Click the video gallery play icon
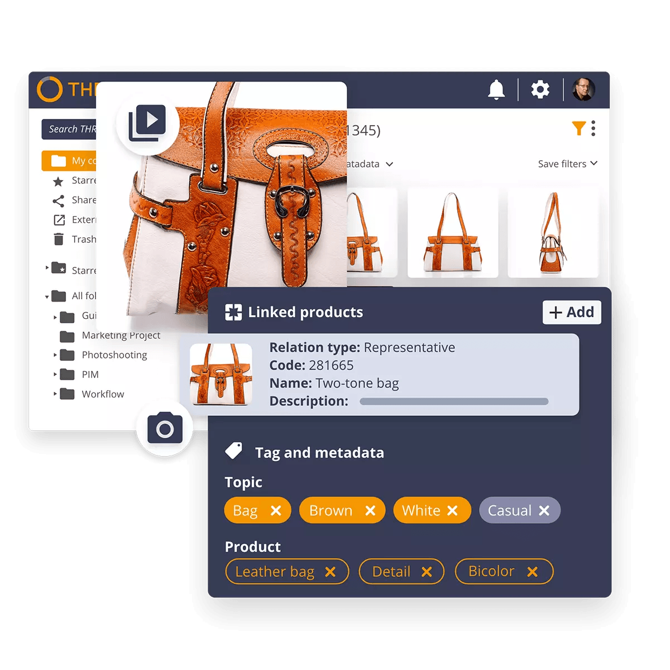 point(147,123)
